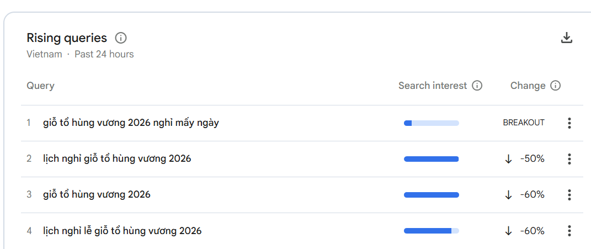Screen dimensions: 591x249
Task: Click the Rising queries title
Action: (x=67, y=38)
